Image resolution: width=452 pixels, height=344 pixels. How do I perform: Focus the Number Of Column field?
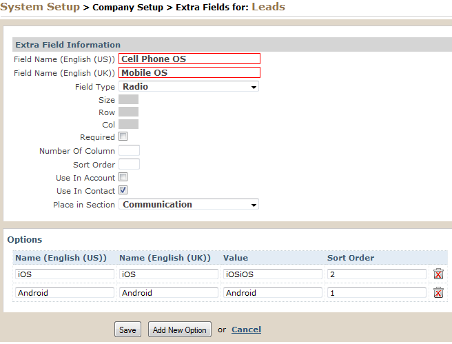coord(129,150)
